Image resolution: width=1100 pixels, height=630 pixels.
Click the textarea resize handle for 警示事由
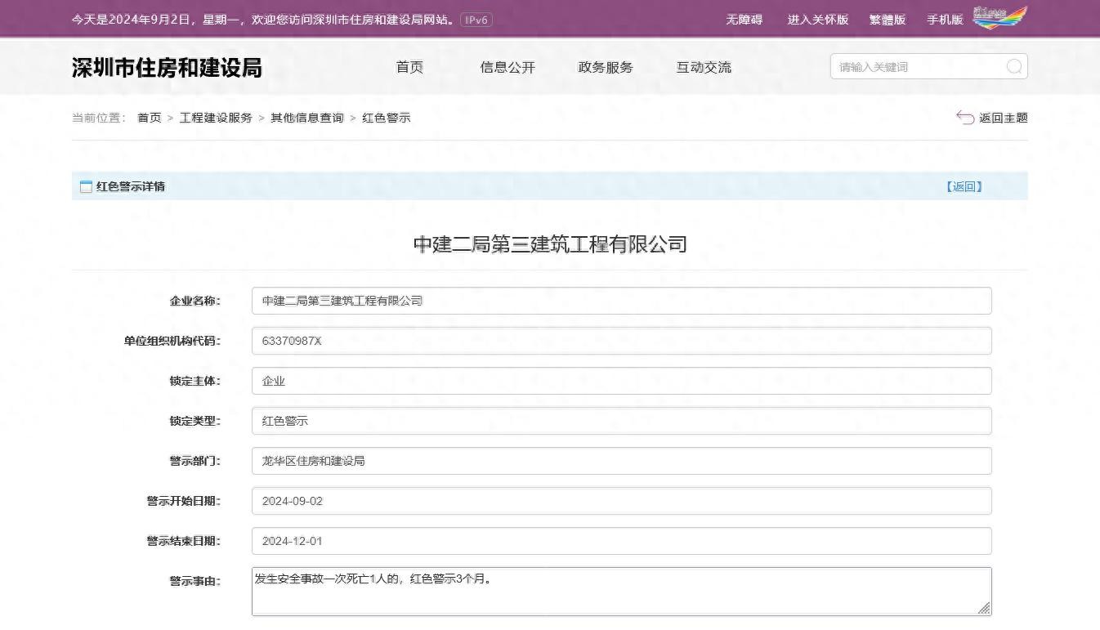click(984, 607)
